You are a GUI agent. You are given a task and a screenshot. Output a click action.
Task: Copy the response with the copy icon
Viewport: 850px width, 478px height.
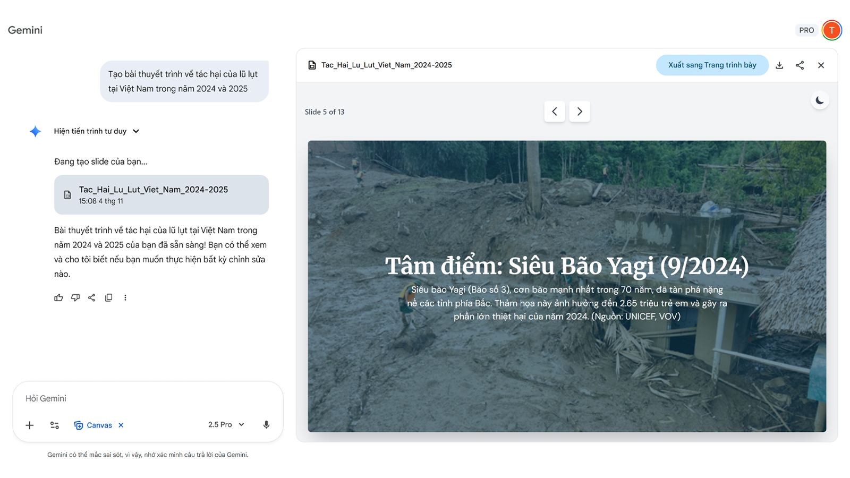pyautogui.click(x=108, y=298)
